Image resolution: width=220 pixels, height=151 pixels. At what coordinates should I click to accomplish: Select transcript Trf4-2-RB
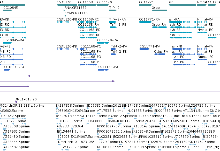[x=118, y=25]
